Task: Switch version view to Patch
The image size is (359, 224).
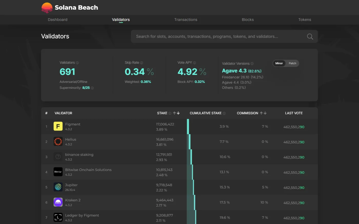Action: 292,63
